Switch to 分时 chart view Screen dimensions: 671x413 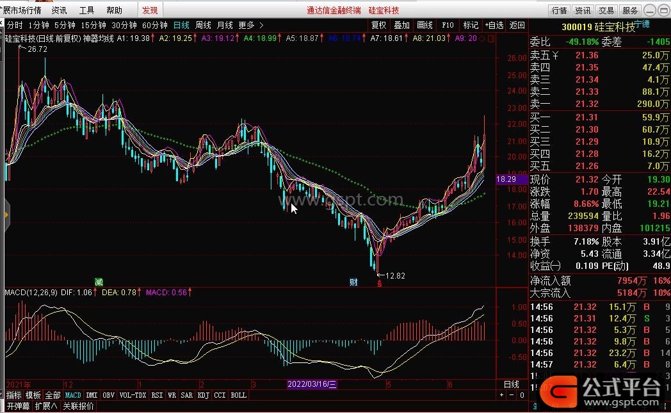click(x=15, y=25)
